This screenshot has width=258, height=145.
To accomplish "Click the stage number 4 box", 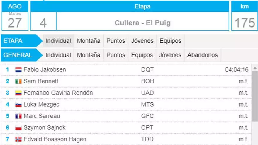I will 43,23.
